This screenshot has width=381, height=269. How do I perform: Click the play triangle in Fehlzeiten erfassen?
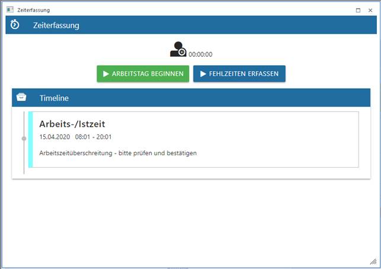coord(203,74)
